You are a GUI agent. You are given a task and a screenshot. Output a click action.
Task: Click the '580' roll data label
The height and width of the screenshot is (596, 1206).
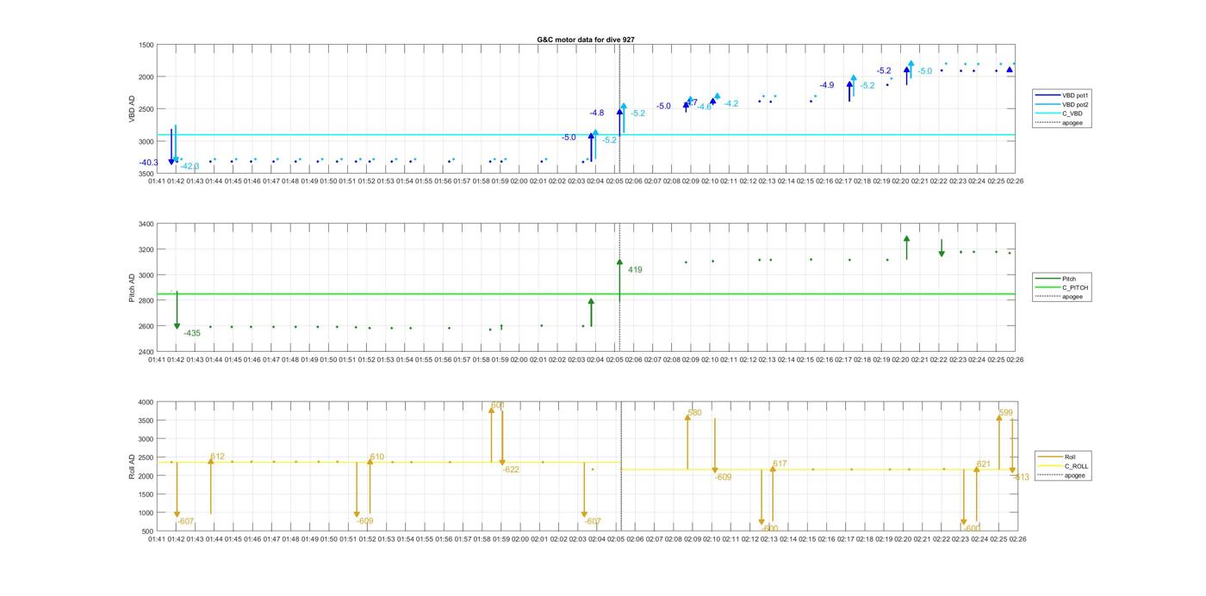694,413
